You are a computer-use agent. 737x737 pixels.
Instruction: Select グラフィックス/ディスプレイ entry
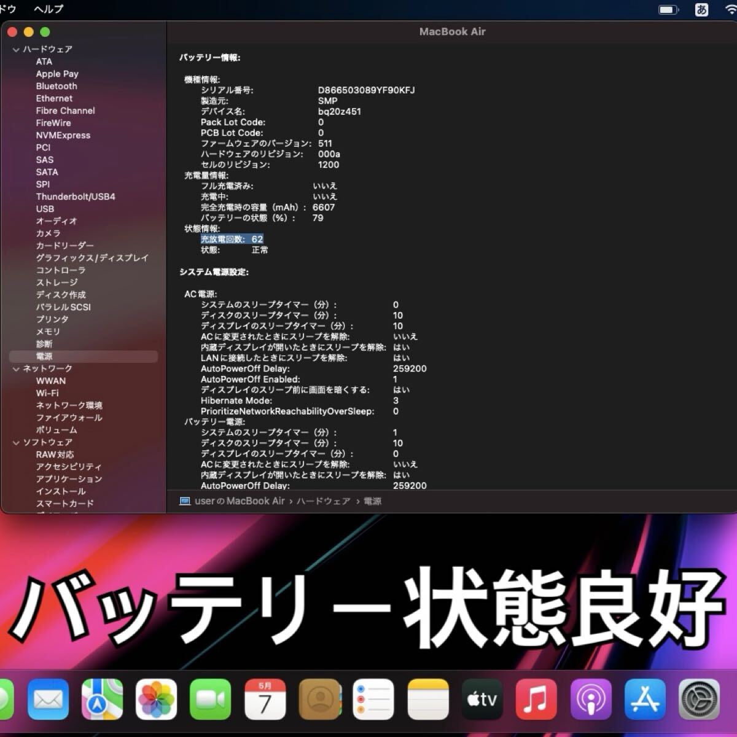92,258
